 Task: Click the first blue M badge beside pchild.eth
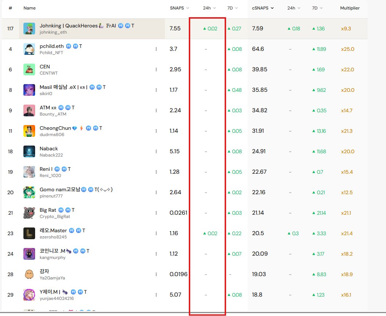(68, 46)
